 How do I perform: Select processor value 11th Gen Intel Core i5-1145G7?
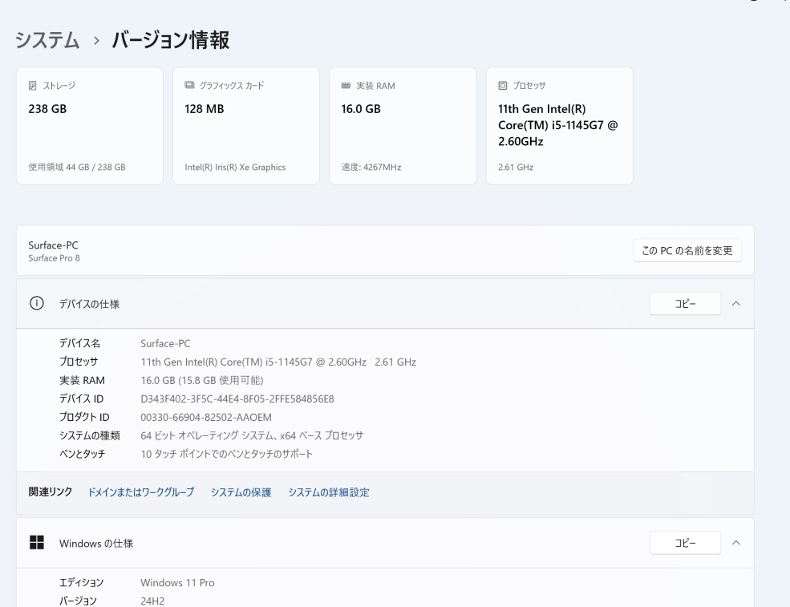pos(278,362)
